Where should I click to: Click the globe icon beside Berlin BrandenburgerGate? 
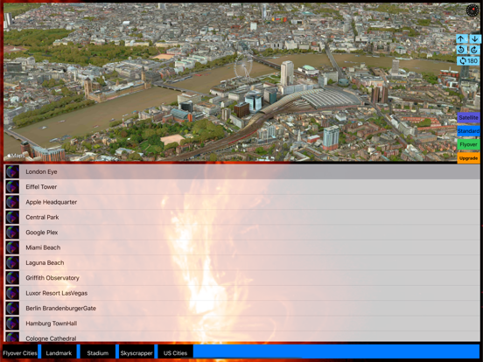click(12, 308)
